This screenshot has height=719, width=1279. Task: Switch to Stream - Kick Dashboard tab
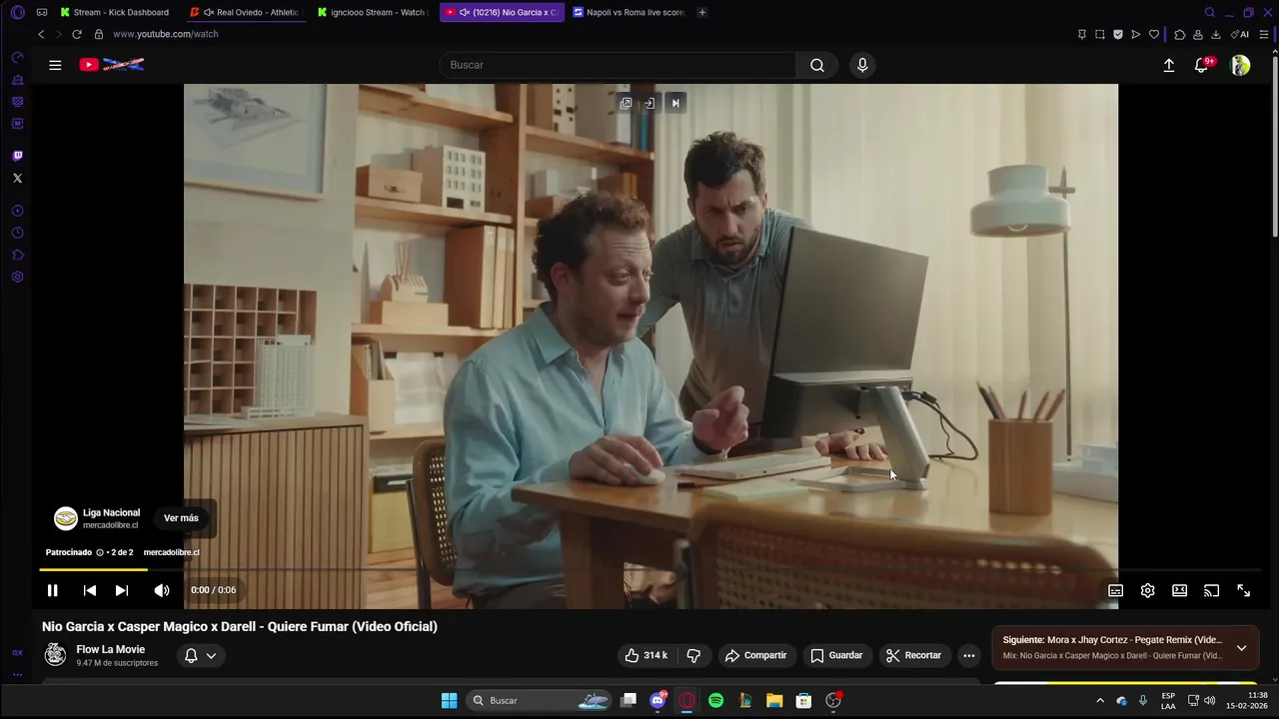pos(114,12)
